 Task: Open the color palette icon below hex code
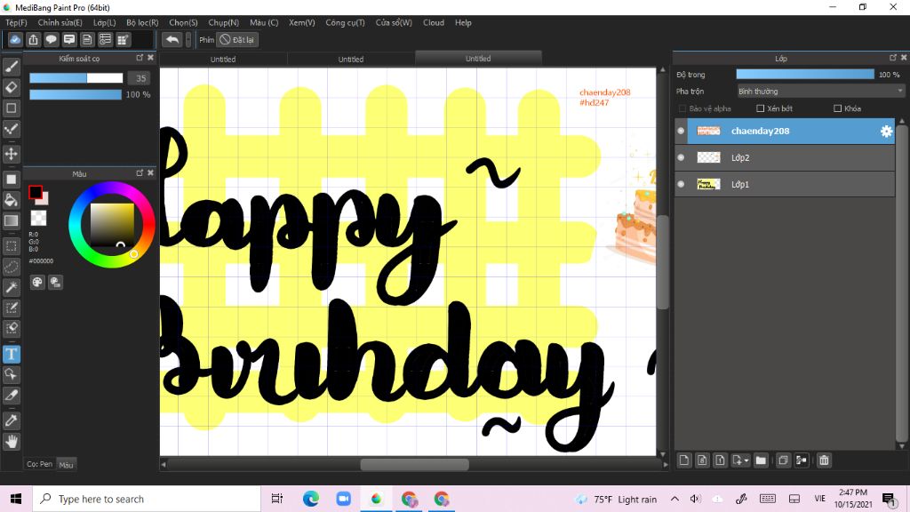coord(37,282)
